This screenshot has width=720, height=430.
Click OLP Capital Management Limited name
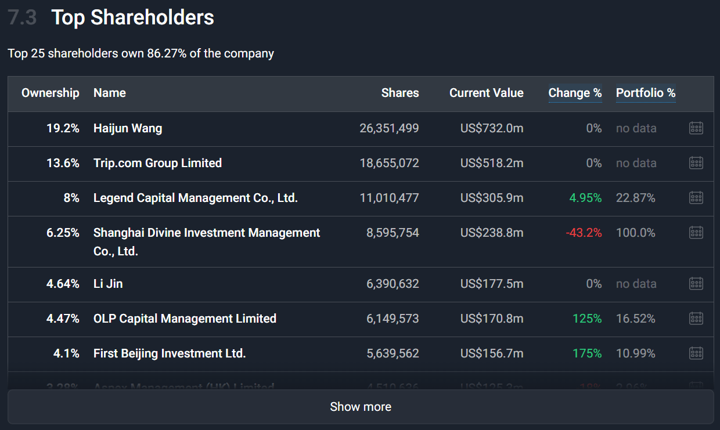(x=185, y=319)
